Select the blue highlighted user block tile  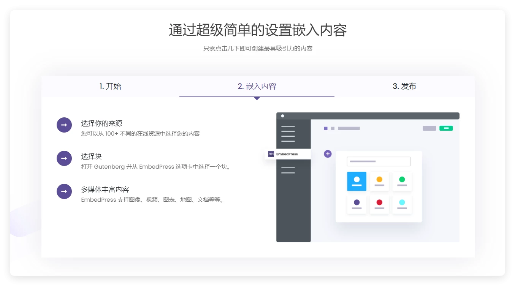coord(357,181)
